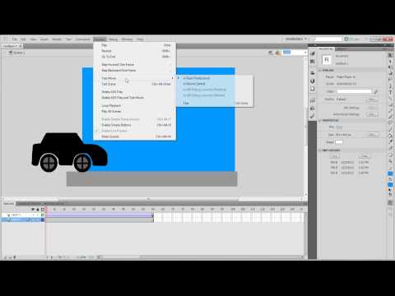Select the Text tool in tools panel
Screen dimensions: 395x296
click(390, 92)
